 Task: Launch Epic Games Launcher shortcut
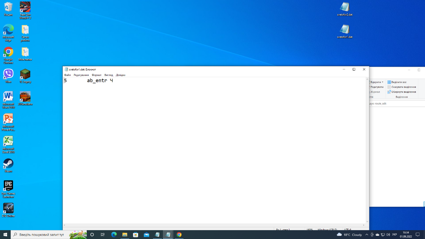click(x=8, y=186)
